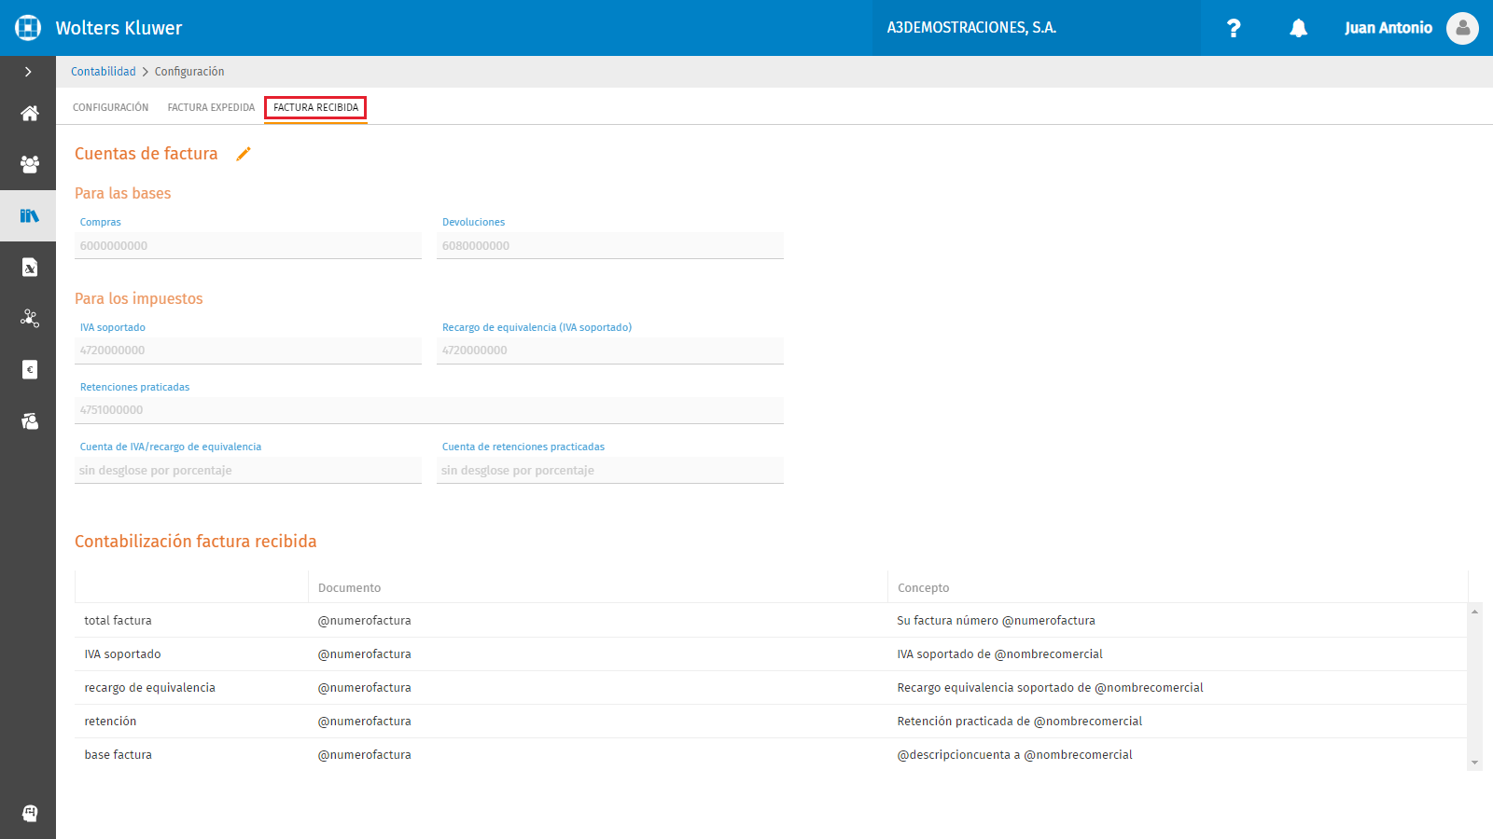Click the Compras account field
1493x839 pixels.
(248, 246)
